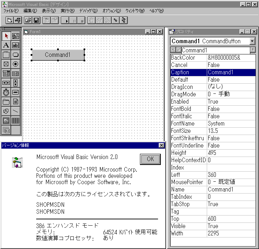Screen dimensions: 259x249
Task: Select the FontSize property value 13.5
Action: [231, 131]
